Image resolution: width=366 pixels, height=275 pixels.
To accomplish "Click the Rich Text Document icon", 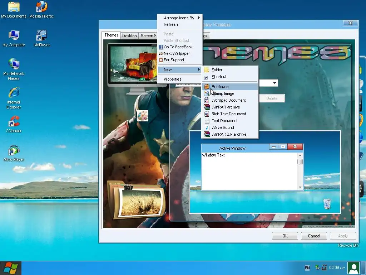I will (x=207, y=114).
